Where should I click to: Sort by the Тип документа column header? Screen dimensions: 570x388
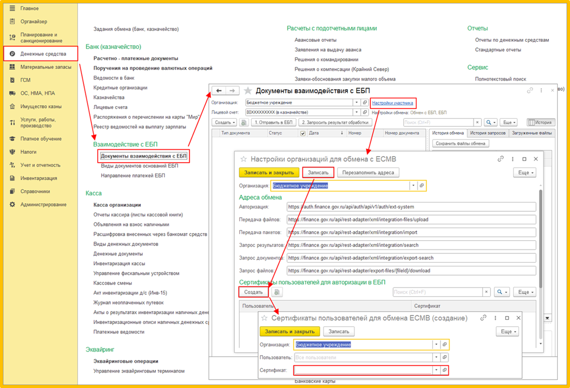235,133
